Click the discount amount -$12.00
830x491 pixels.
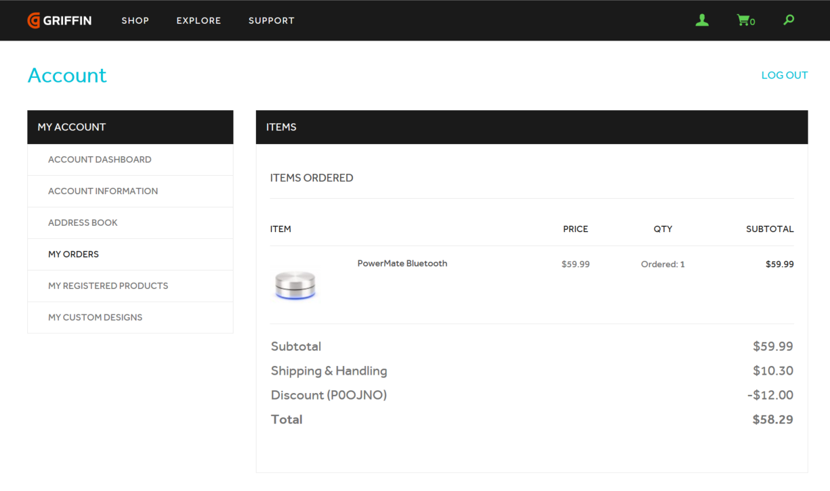pyautogui.click(x=770, y=395)
